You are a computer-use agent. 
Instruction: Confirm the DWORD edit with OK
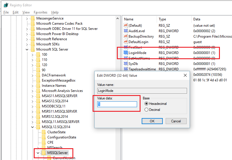[152, 121]
